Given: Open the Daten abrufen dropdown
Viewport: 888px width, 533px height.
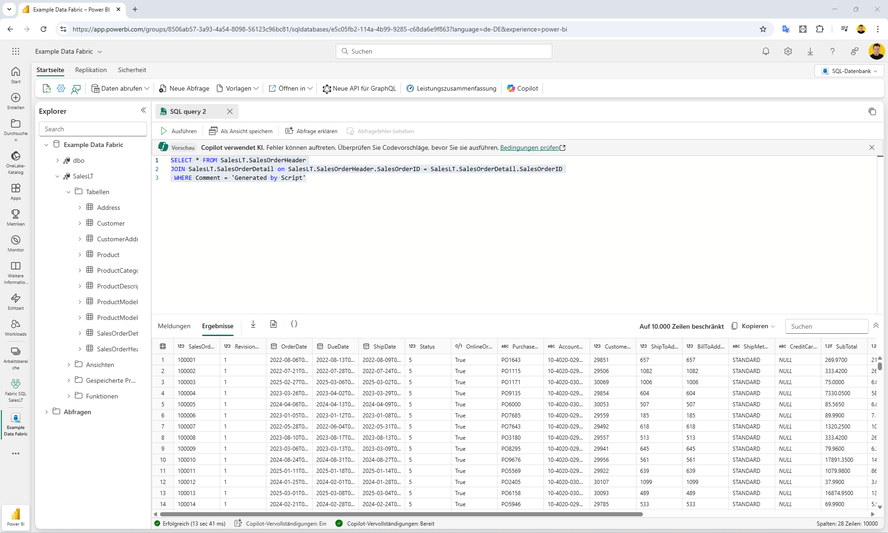Looking at the screenshot, I should [121, 88].
